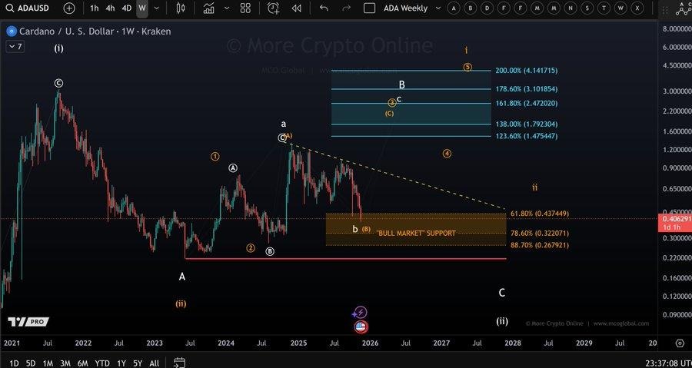The width and height of the screenshot is (692, 368).
Task: Select the 138.00% (1.792304) Fibonacci label
Action: pyautogui.click(x=526, y=124)
